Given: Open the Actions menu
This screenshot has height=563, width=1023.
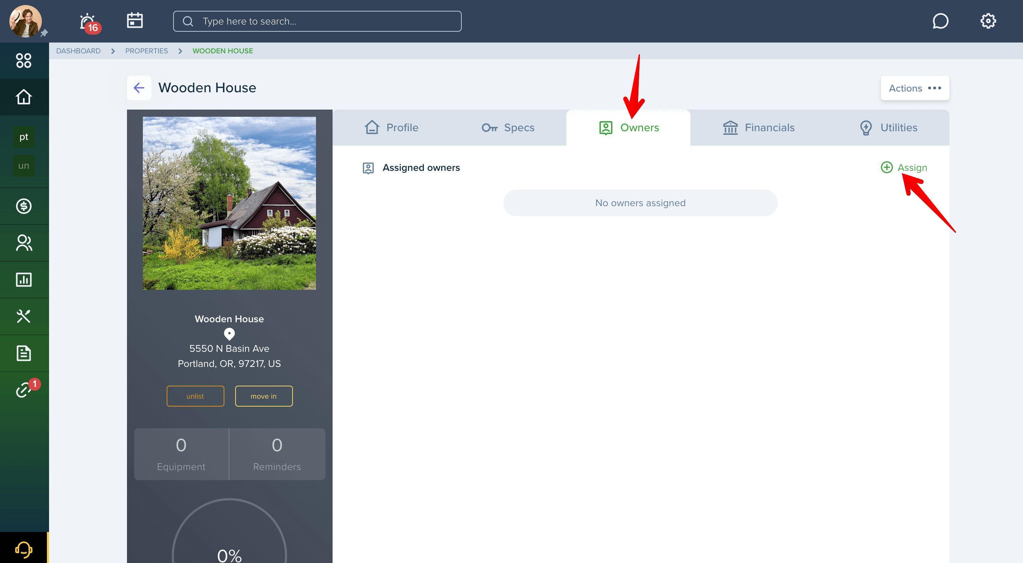Looking at the screenshot, I should [x=914, y=88].
